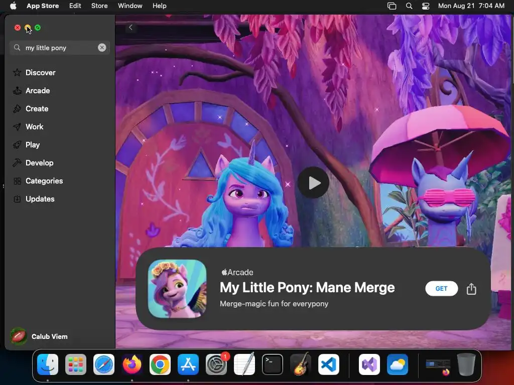This screenshot has width=514, height=385.
Task: Open TextEdit from the Dock
Action: click(244, 364)
